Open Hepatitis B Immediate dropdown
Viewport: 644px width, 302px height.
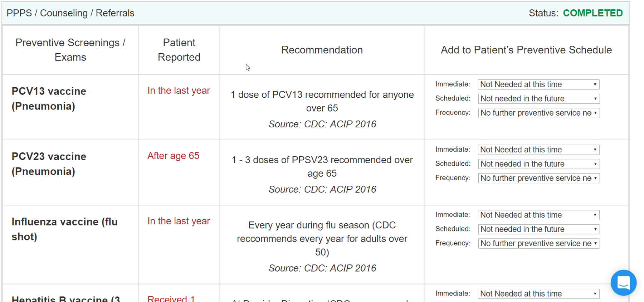[x=538, y=294]
